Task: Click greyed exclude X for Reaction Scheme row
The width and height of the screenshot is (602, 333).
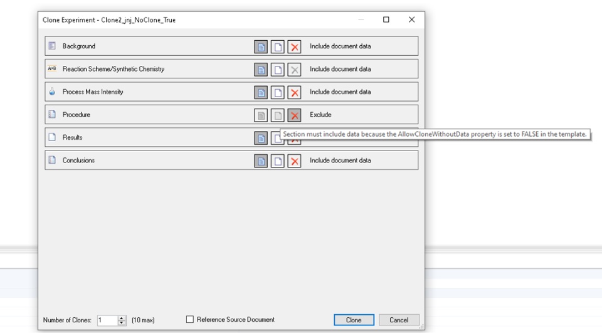Action: [295, 70]
